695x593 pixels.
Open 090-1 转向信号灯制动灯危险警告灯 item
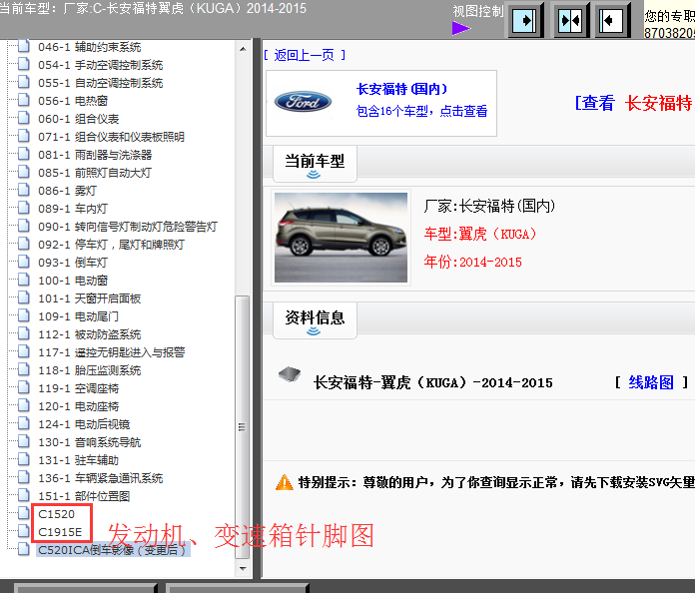[x=128, y=227]
